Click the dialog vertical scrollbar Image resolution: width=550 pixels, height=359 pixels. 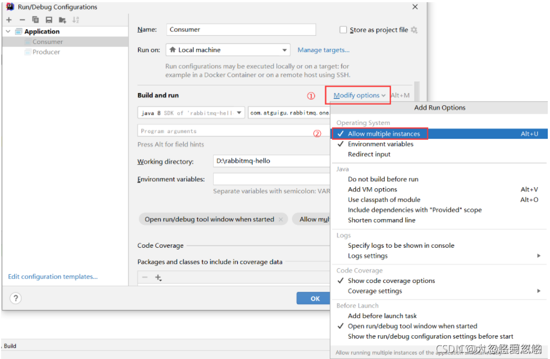coord(417,91)
